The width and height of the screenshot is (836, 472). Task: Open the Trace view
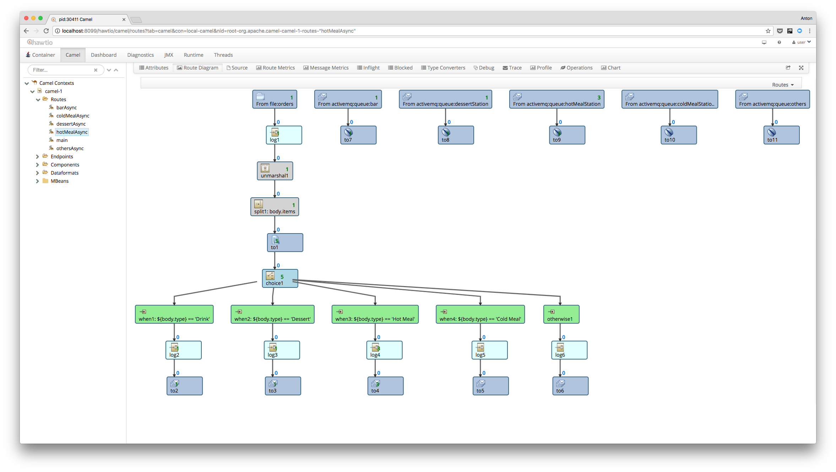pos(512,68)
